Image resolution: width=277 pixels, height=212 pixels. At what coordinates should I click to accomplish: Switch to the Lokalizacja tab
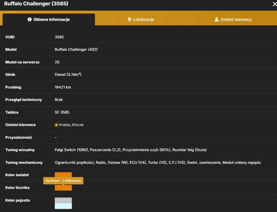pos(141,20)
